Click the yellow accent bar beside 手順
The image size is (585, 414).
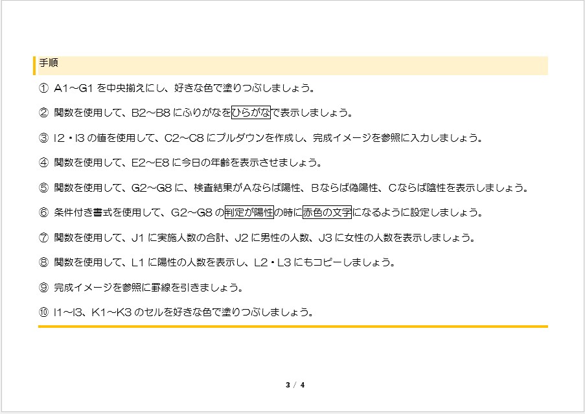click(x=34, y=65)
